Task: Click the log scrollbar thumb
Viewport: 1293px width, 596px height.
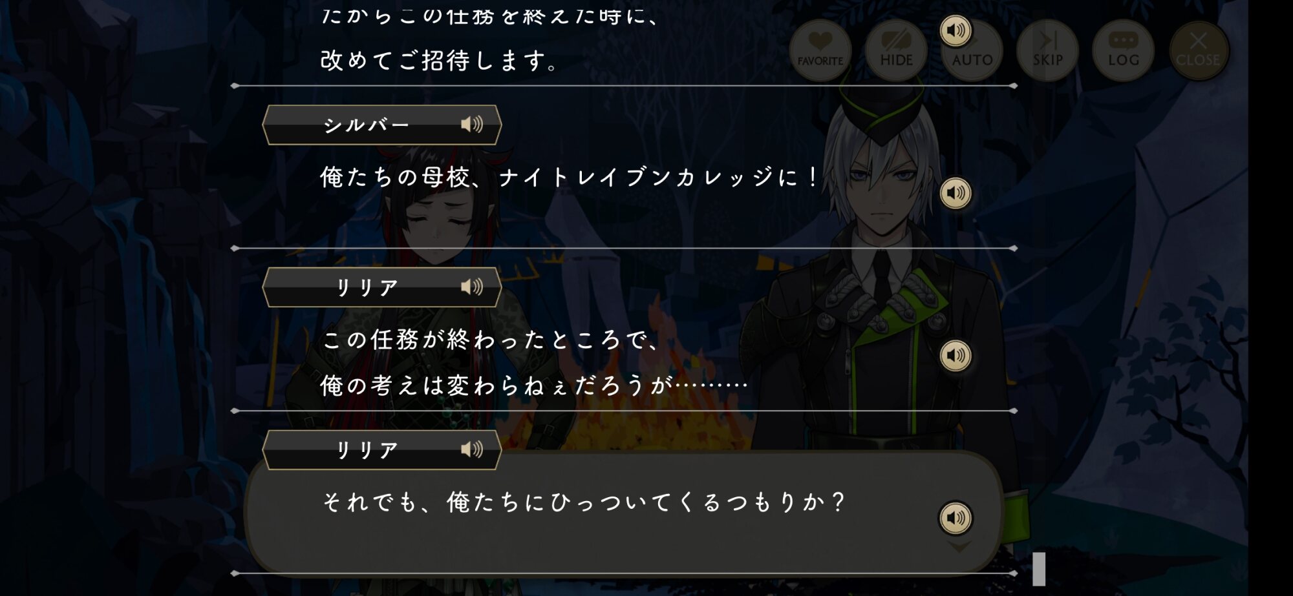Action: click(1039, 569)
